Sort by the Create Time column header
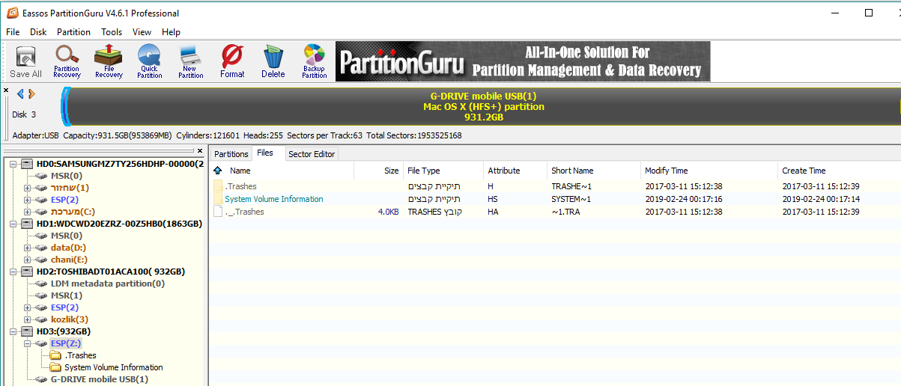This screenshot has width=901, height=386. [x=839, y=171]
